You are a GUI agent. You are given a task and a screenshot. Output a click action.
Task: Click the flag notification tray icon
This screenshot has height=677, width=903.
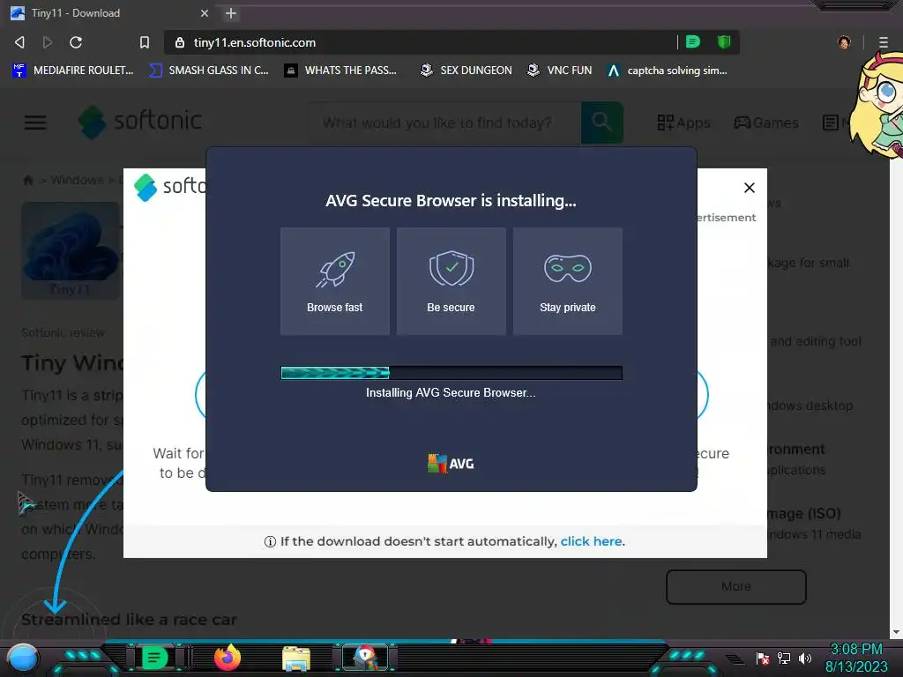763,658
